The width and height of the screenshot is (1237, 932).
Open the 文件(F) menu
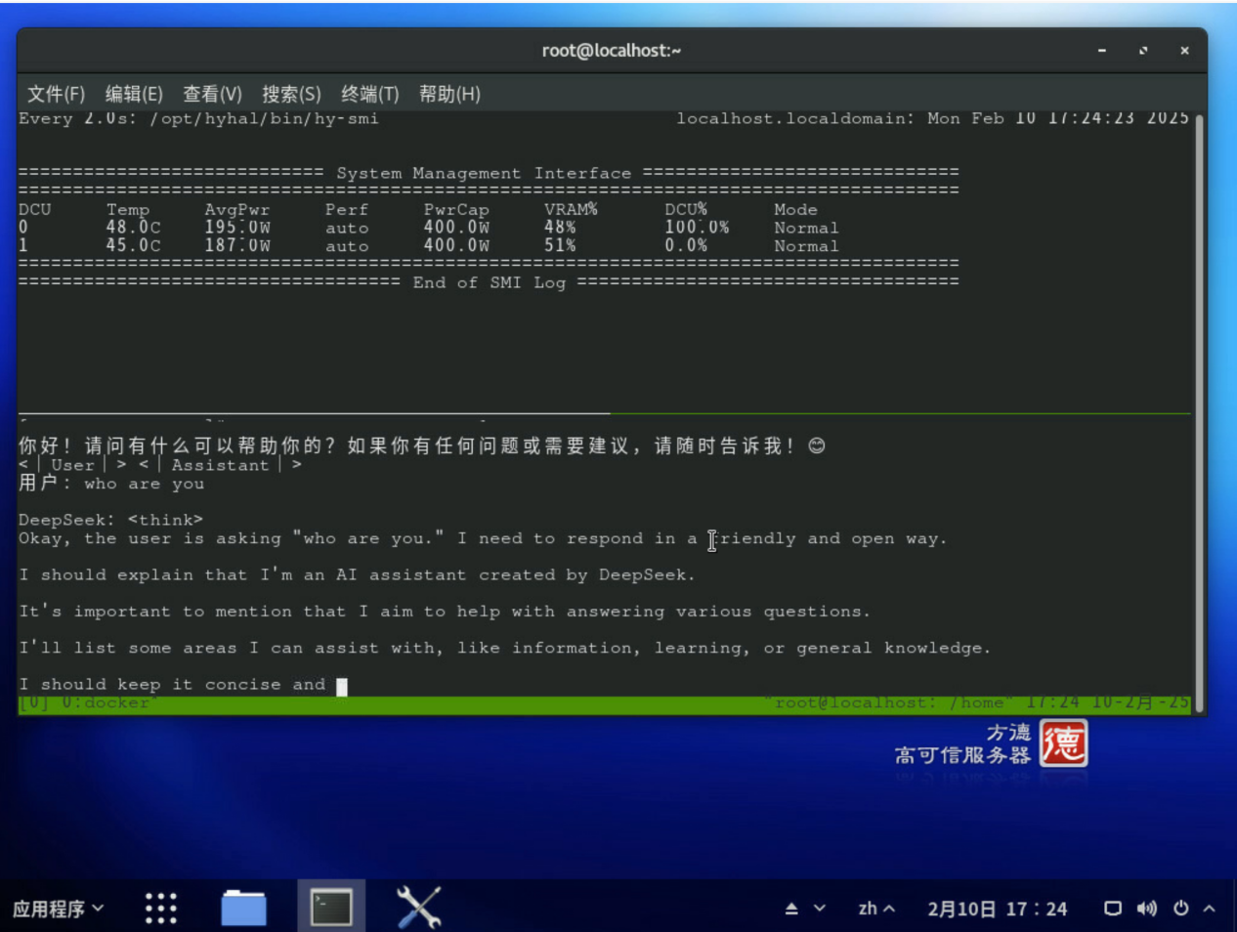pos(56,94)
